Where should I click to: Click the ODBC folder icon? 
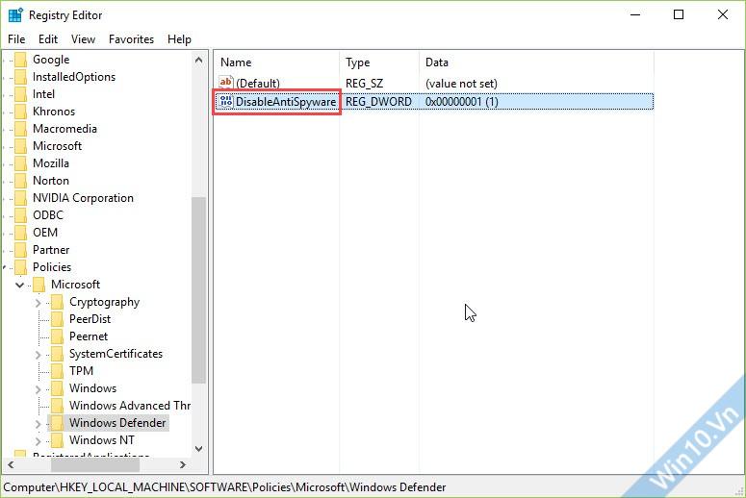point(20,215)
